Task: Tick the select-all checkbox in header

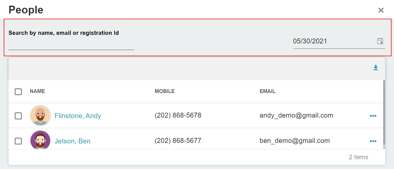Action: coord(18,91)
